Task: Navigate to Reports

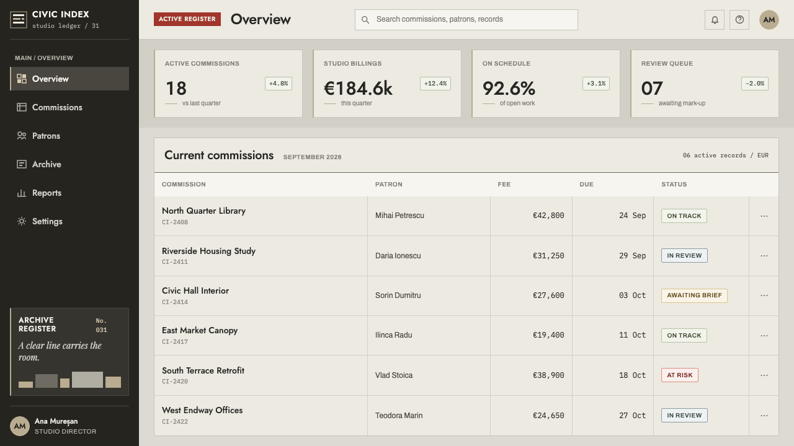Action: click(x=69, y=193)
